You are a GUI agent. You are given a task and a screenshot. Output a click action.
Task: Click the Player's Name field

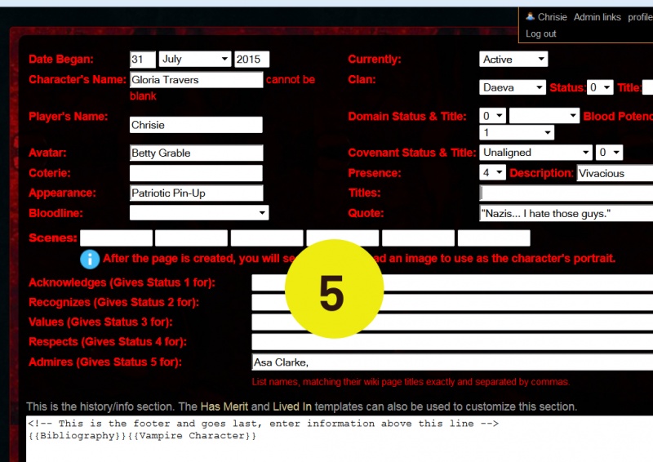(x=196, y=125)
